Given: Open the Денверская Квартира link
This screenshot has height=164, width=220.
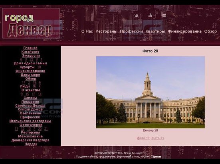Looking at the screenshot, I should (x=30, y=140).
